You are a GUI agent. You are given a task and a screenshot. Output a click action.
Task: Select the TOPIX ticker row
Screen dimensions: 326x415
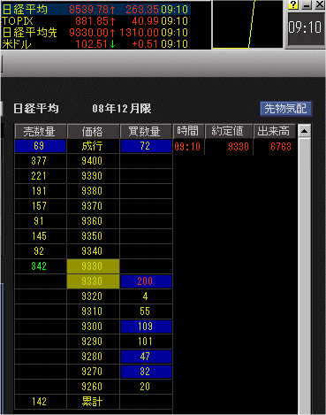click(95, 21)
